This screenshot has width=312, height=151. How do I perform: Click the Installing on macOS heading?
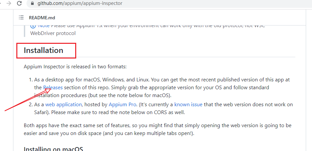click(54, 149)
